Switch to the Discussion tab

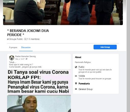26,47
